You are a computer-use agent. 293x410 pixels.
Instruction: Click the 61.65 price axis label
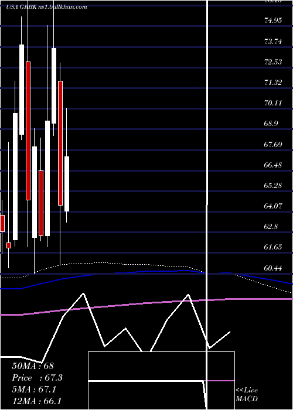[x=273, y=247]
